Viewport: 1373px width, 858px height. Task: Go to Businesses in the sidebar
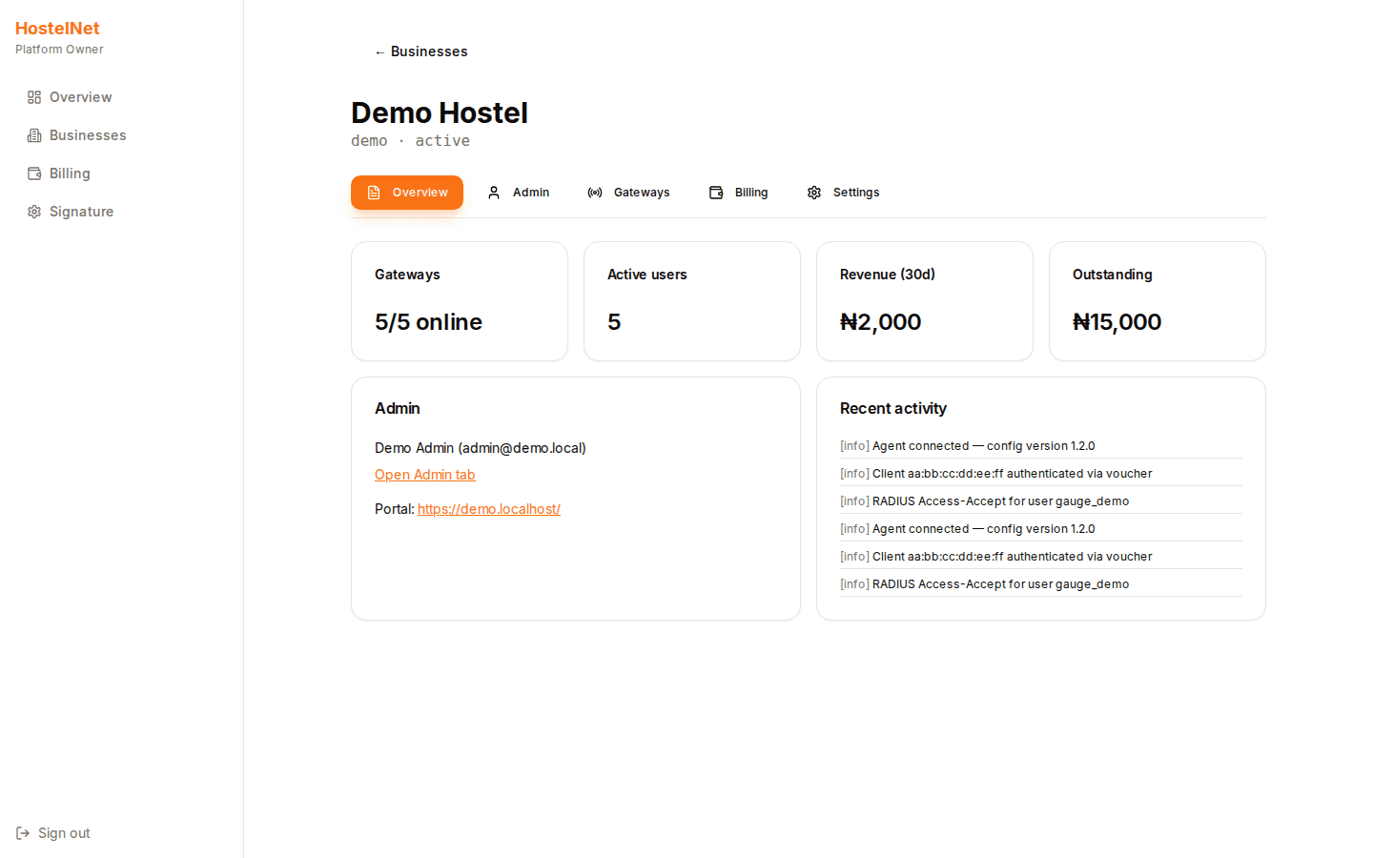(x=122, y=135)
